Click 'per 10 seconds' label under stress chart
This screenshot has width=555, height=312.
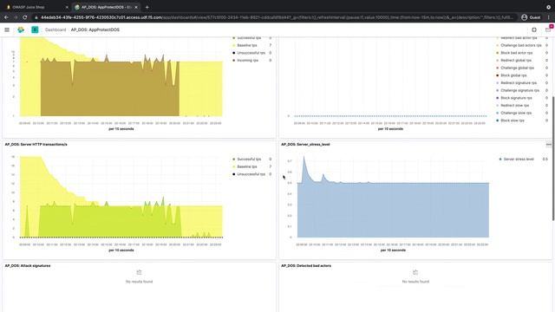(393, 250)
